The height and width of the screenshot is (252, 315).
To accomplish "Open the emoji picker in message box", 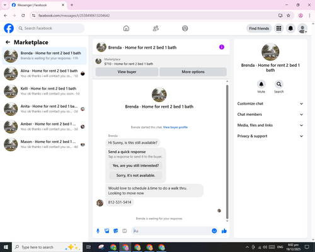I will click(214, 231).
